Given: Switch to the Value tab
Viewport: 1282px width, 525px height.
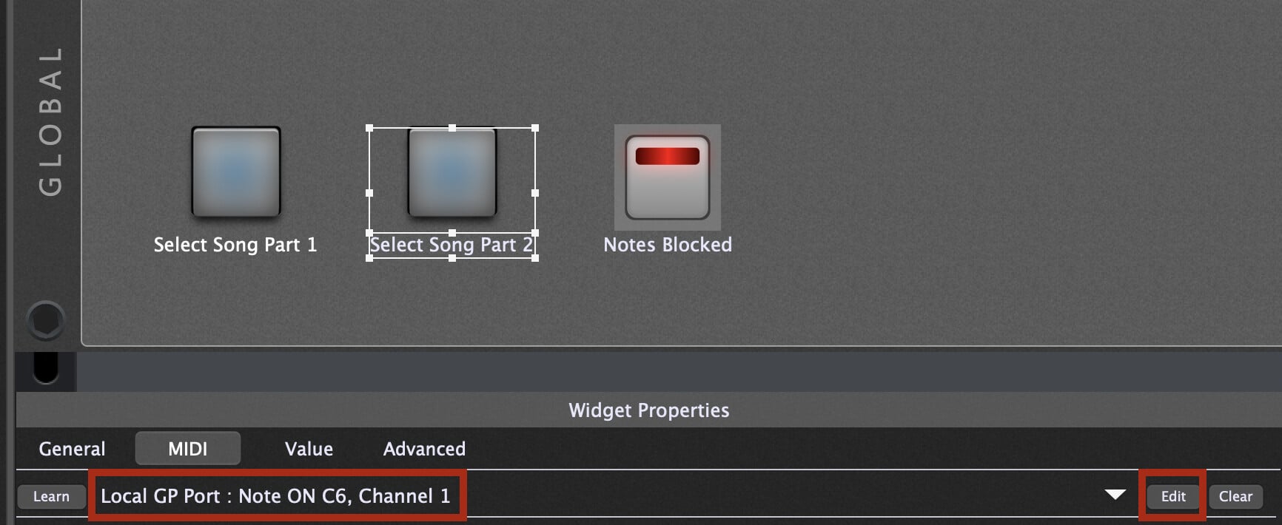Looking at the screenshot, I should pyautogui.click(x=309, y=449).
